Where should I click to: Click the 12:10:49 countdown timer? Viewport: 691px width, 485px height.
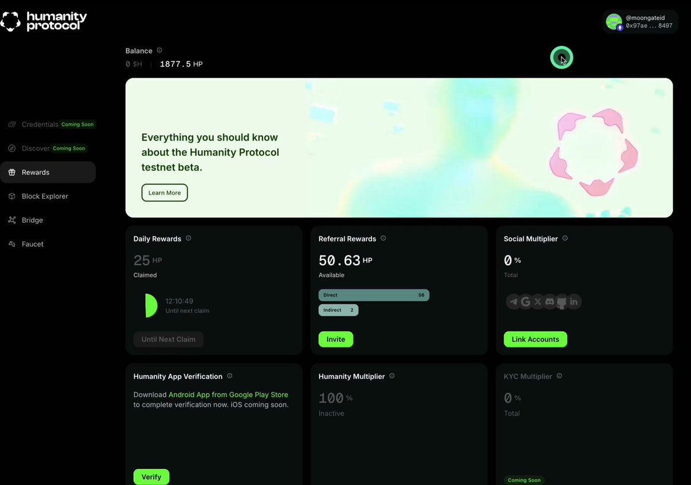coord(179,301)
